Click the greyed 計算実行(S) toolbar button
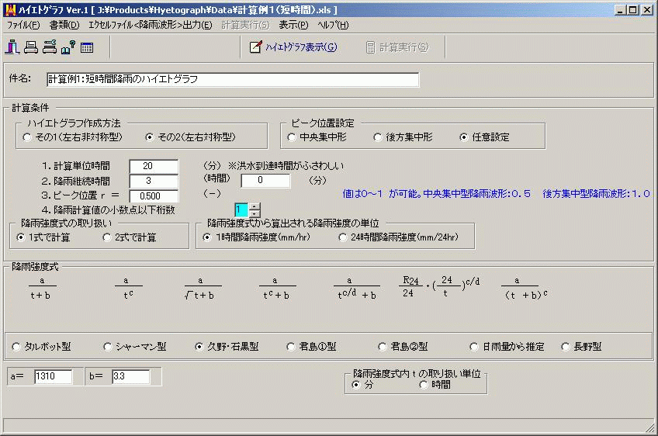Image resolution: width=658 pixels, height=436 pixels. [397, 47]
